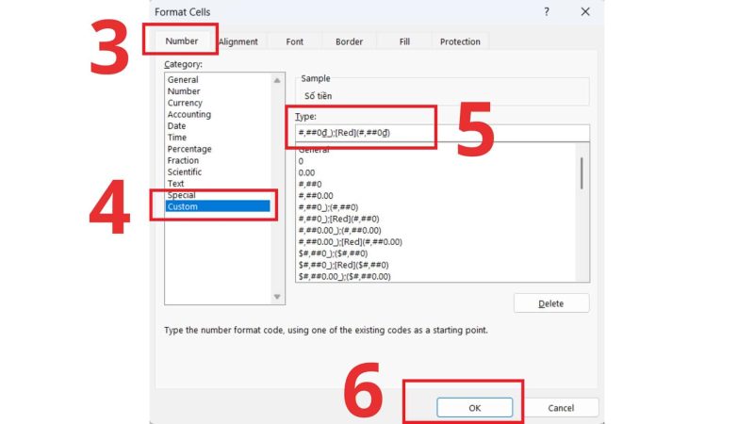Open the Border tab
This screenshot has width=754, height=424.
coord(349,41)
